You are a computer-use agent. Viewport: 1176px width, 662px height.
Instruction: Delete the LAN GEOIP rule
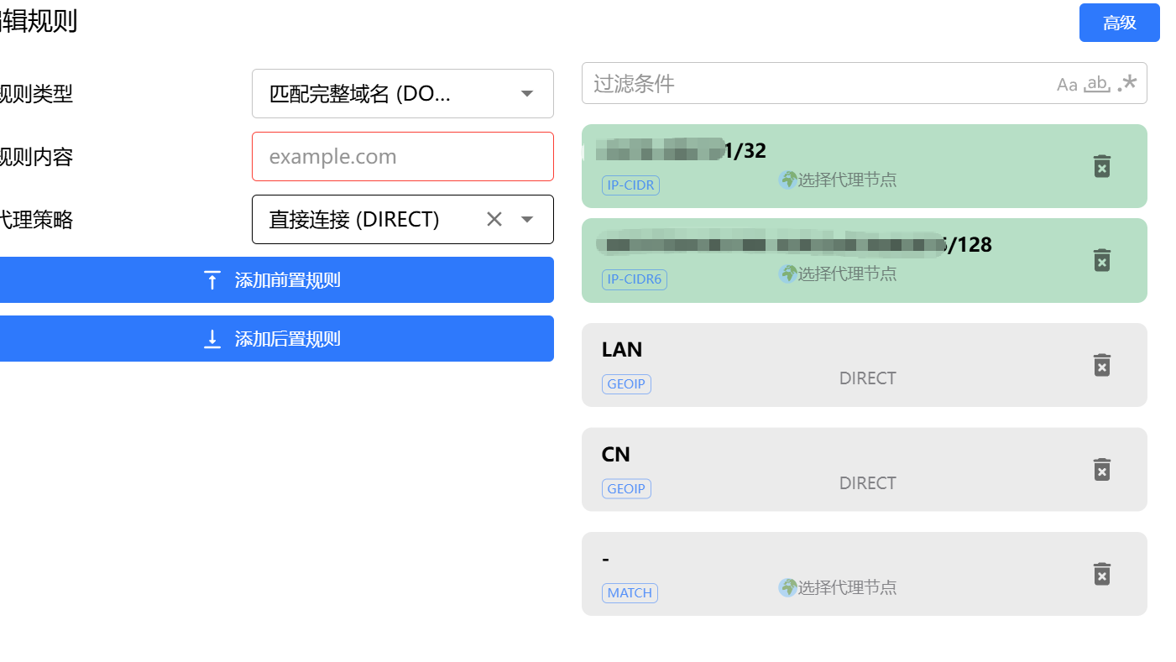[1102, 365]
